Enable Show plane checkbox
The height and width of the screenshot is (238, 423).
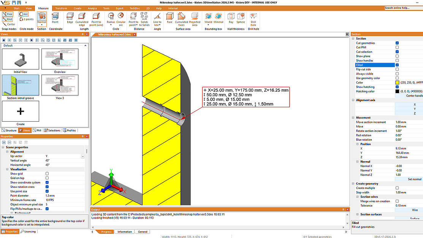(397, 56)
